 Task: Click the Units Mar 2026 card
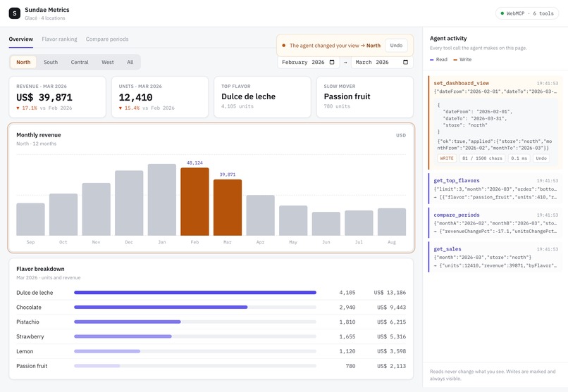click(160, 97)
